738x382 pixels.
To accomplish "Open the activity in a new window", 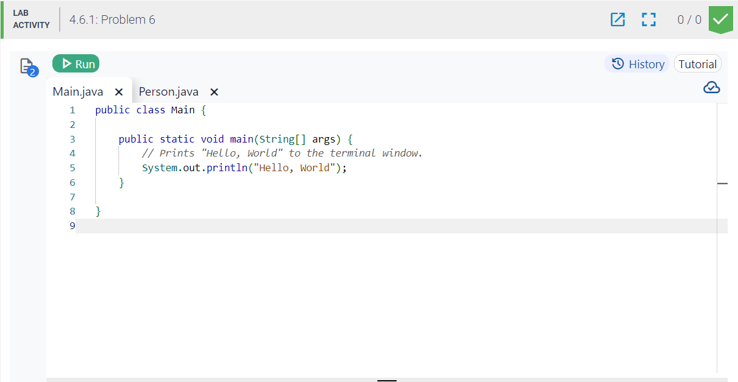I will [617, 19].
